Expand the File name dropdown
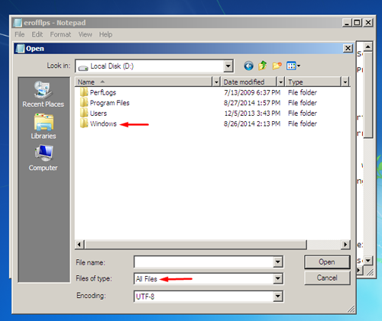 pos(278,262)
